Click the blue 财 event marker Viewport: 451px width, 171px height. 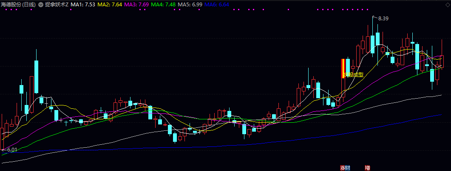[347, 168]
